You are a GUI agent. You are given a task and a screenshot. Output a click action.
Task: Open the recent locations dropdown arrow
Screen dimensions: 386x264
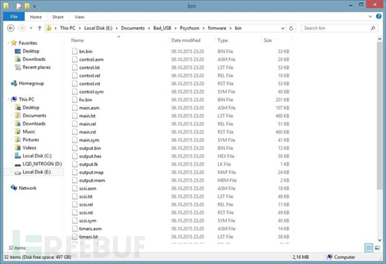[x=31, y=29]
